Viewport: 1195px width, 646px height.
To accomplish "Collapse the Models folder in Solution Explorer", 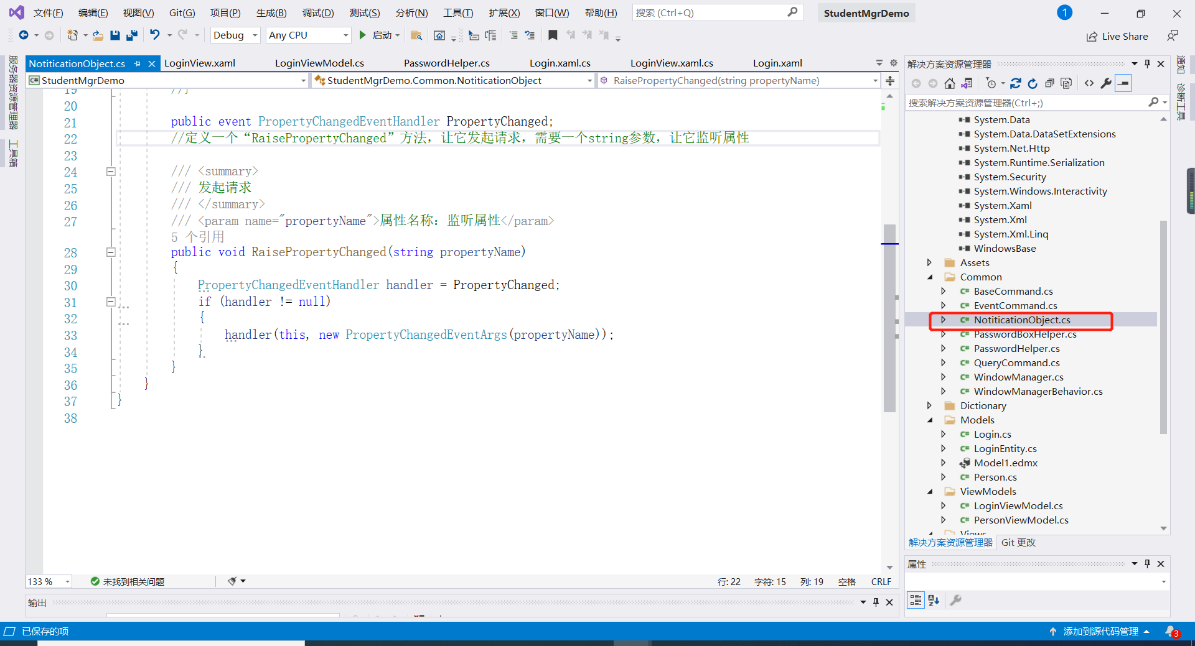I will 929,420.
